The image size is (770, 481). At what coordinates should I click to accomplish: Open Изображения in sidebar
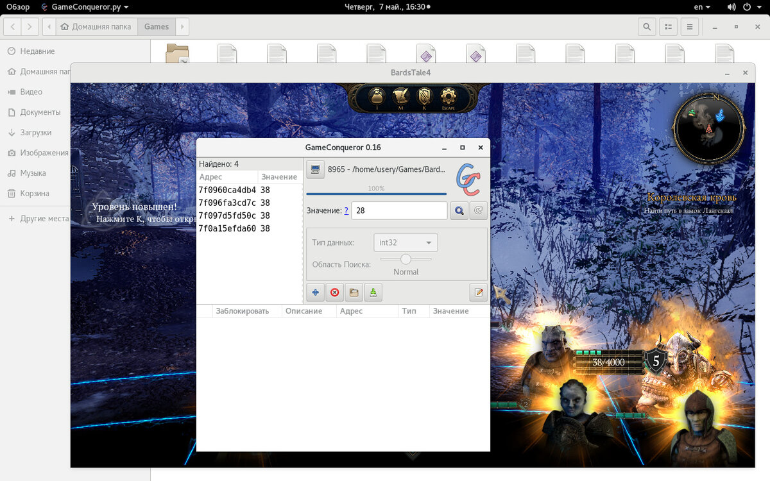[44, 153]
